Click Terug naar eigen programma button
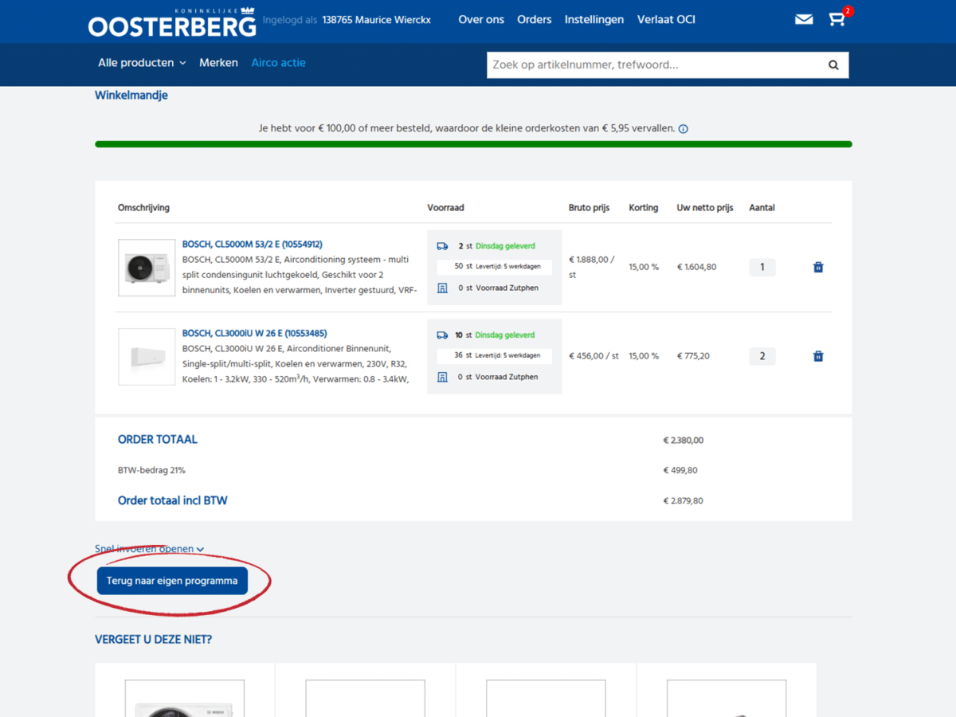 pyautogui.click(x=172, y=581)
